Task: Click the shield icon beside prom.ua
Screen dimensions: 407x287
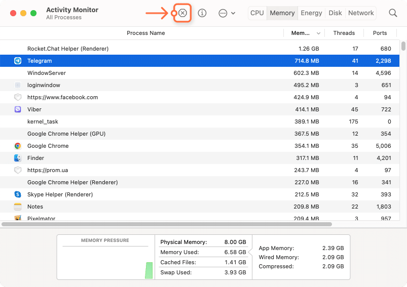Action: pos(18,170)
